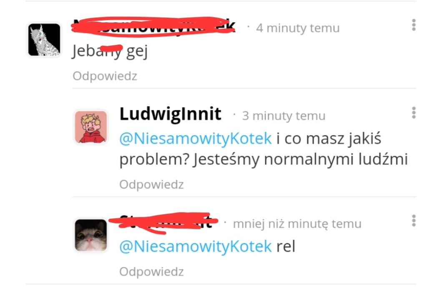Click the top comment's message text
Image resolution: width=442 pixels, height=287 pixels.
tap(110, 51)
